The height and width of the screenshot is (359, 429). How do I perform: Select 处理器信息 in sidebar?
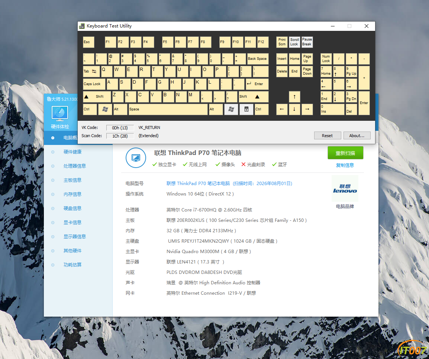pos(75,166)
